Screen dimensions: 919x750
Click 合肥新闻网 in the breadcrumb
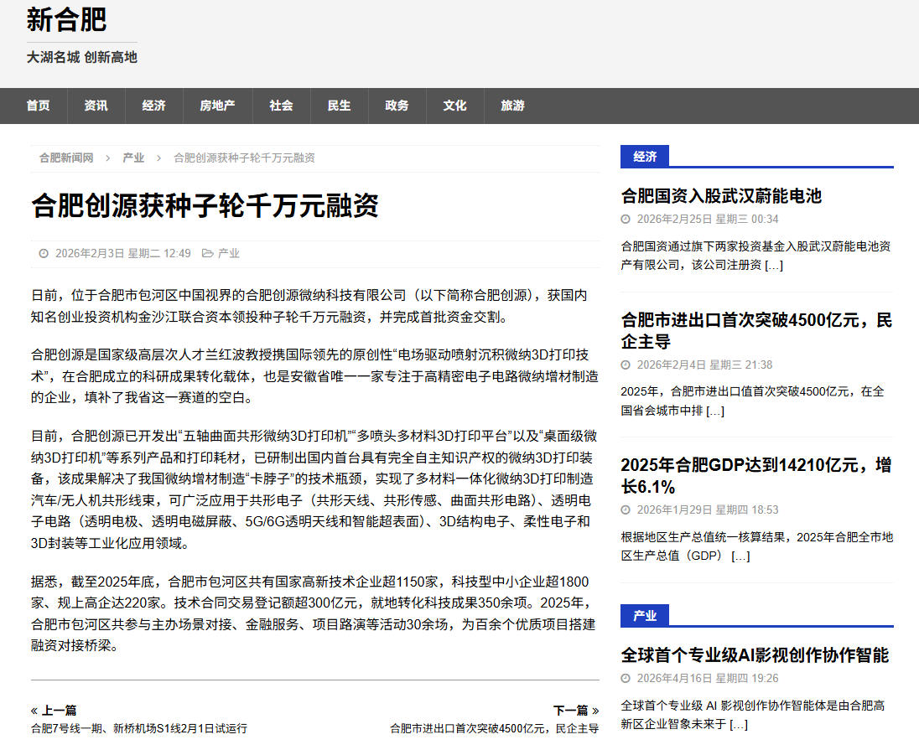[x=66, y=158]
